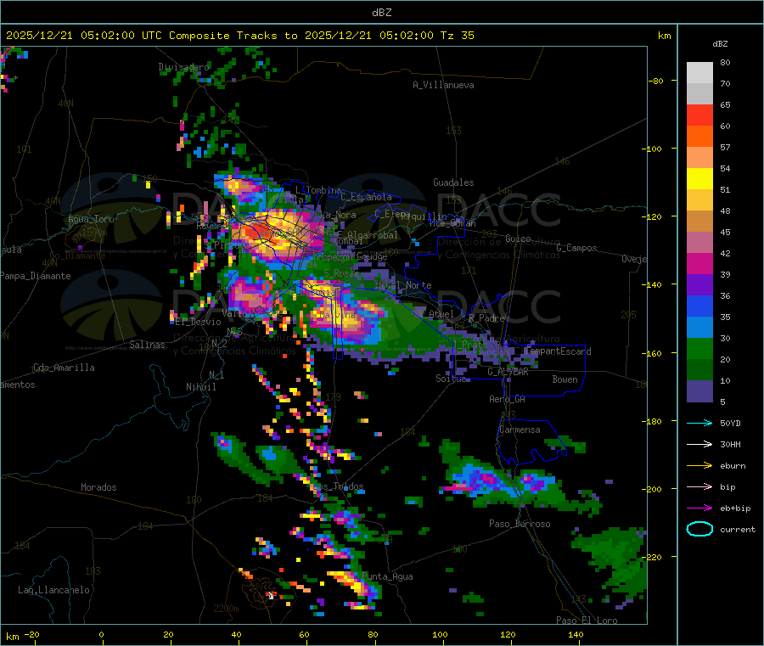Image resolution: width=764 pixels, height=646 pixels.
Task: Click the Punta_Agua location label
Action: (x=387, y=576)
